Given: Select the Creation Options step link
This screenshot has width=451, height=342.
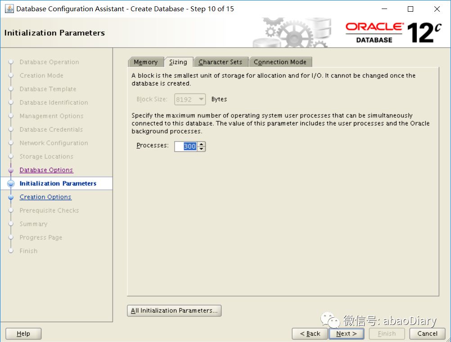Looking at the screenshot, I should pyautogui.click(x=45, y=197).
